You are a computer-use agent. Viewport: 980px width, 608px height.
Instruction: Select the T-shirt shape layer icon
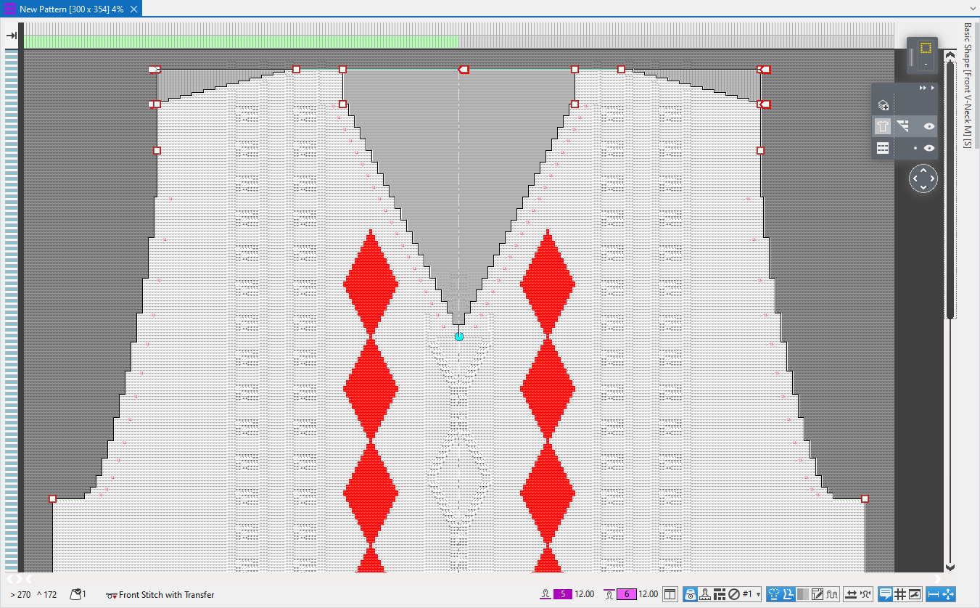pyautogui.click(x=882, y=126)
